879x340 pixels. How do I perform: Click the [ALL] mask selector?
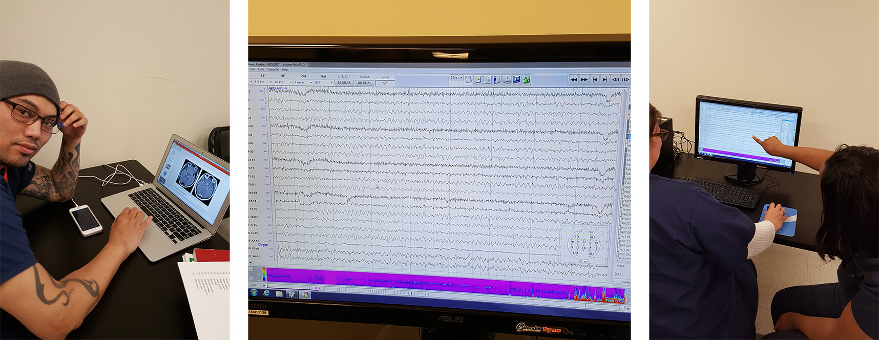tap(618, 274)
